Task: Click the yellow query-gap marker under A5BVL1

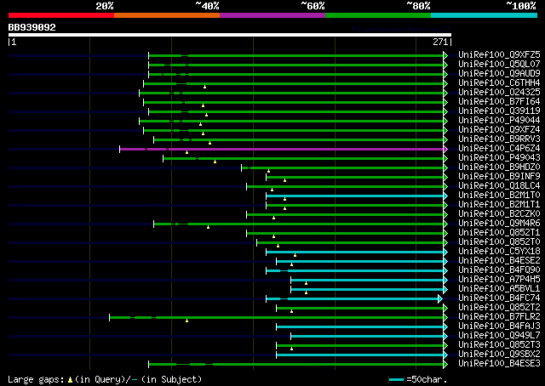Action: [306, 292]
